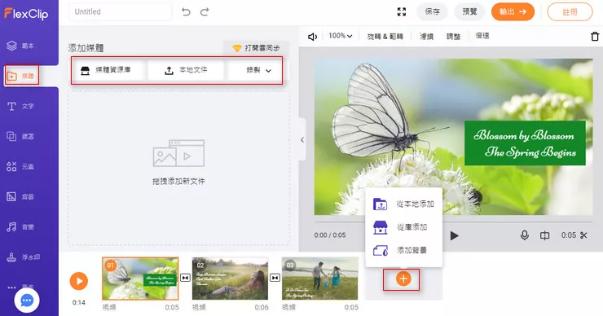Select the Blossom by Blossom text box
This screenshot has width=603, height=316.
pyautogui.click(x=525, y=143)
